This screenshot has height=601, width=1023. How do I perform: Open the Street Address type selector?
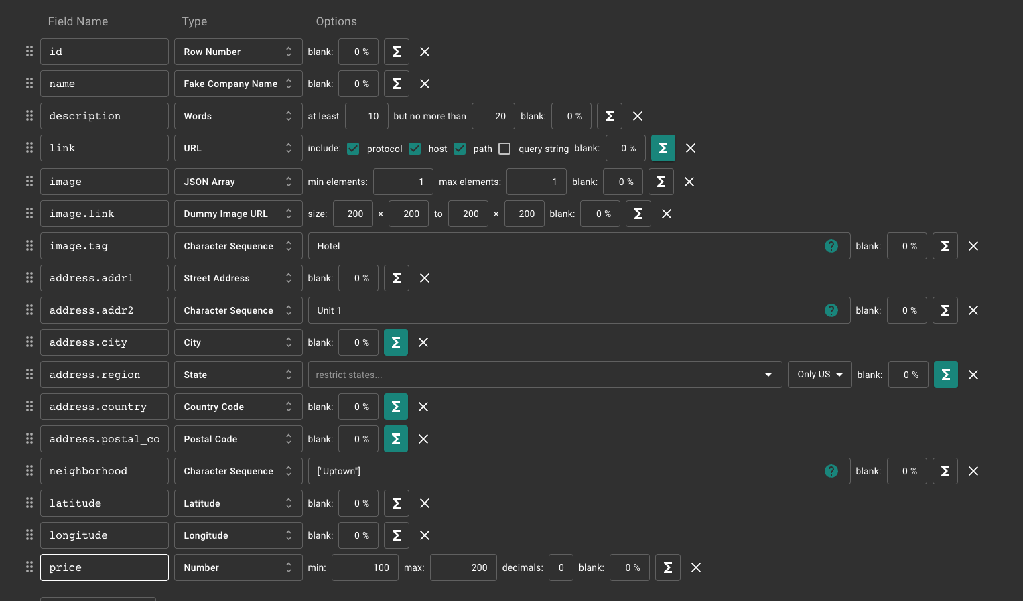(x=238, y=278)
